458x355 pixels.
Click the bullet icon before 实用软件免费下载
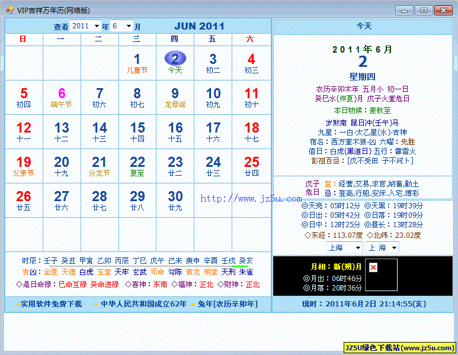click(16, 304)
